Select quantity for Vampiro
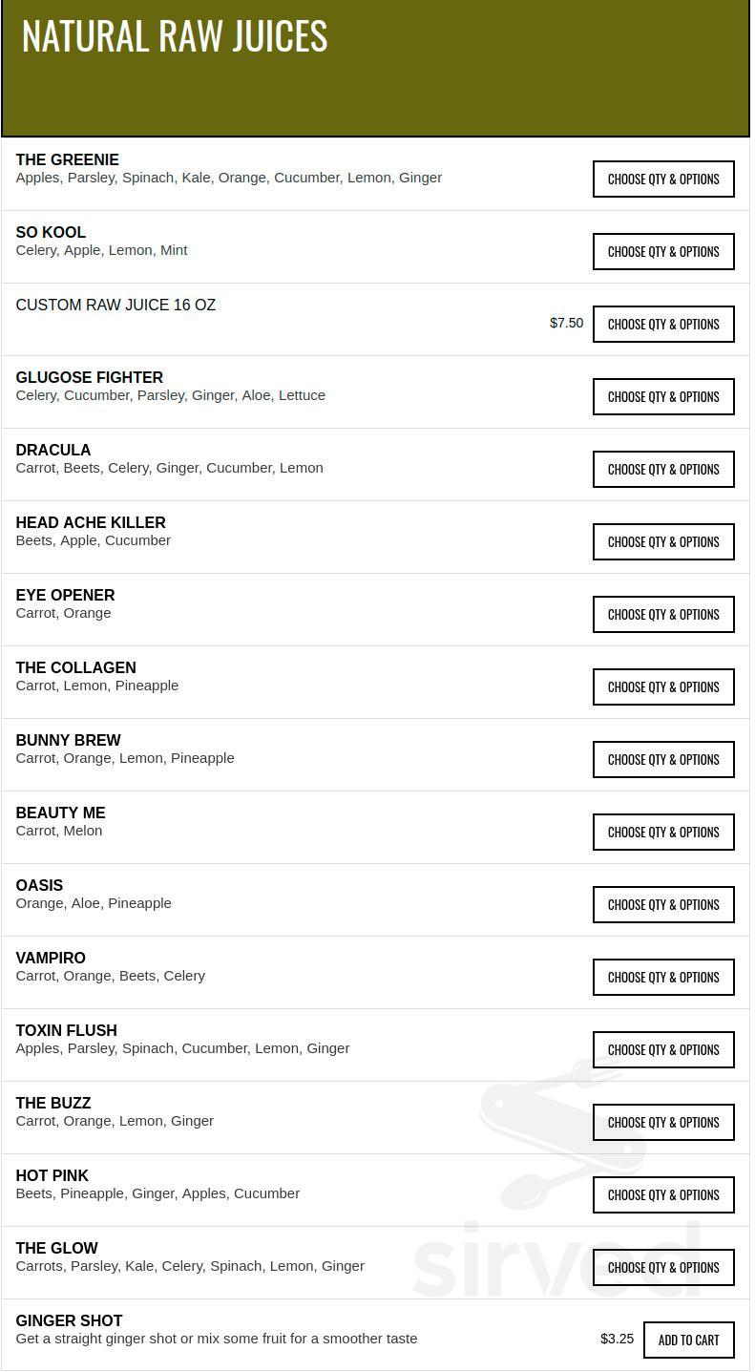Screen dimensions: 755x1372 (663, 978)
